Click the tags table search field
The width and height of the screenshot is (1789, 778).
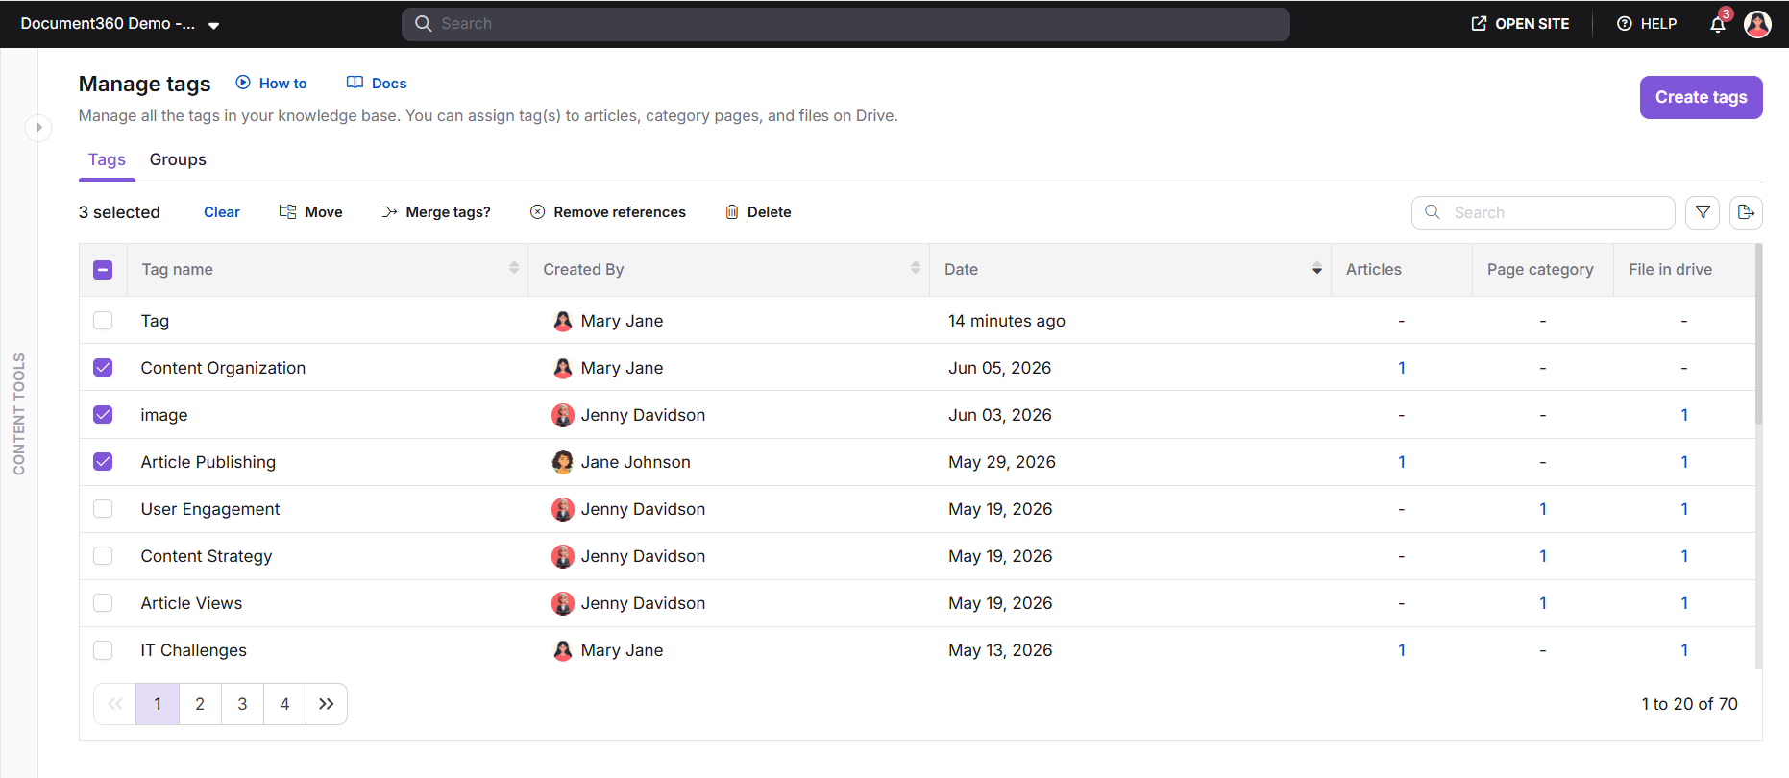[x=1543, y=212]
